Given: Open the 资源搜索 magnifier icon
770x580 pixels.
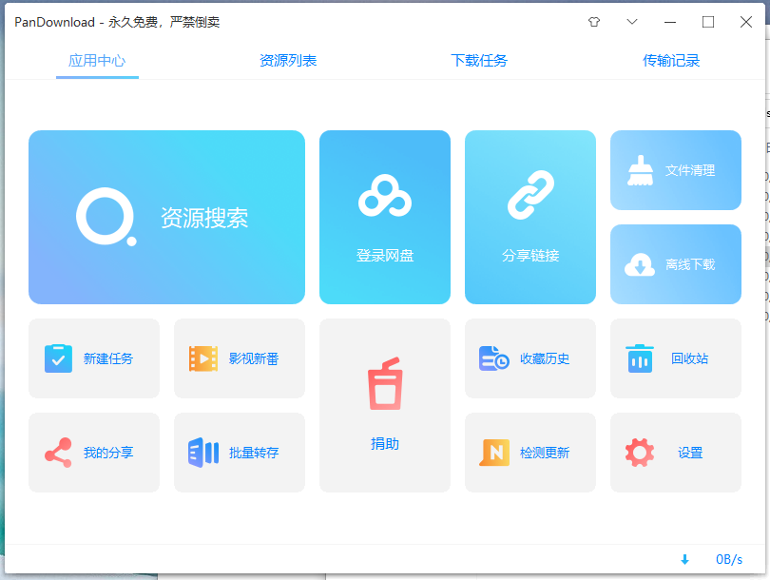Looking at the screenshot, I should [x=106, y=217].
